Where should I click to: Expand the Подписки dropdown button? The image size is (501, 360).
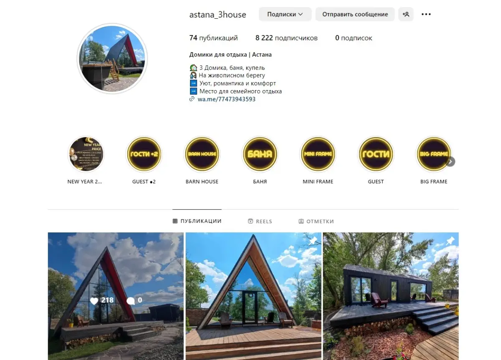click(285, 14)
